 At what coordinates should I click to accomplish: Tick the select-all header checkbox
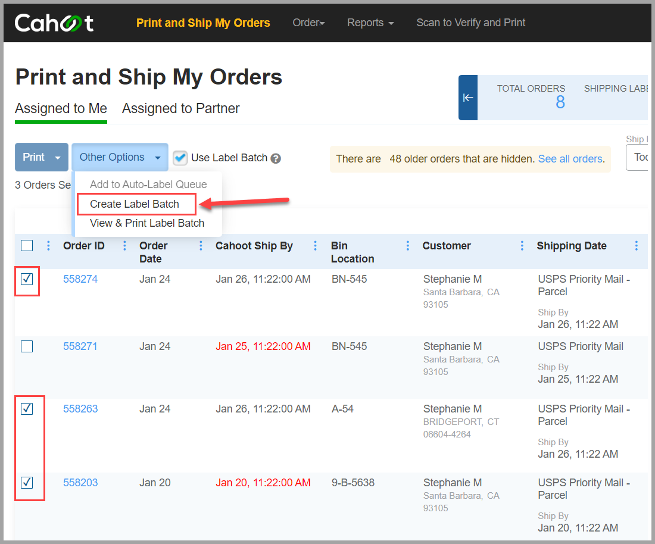point(27,245)
